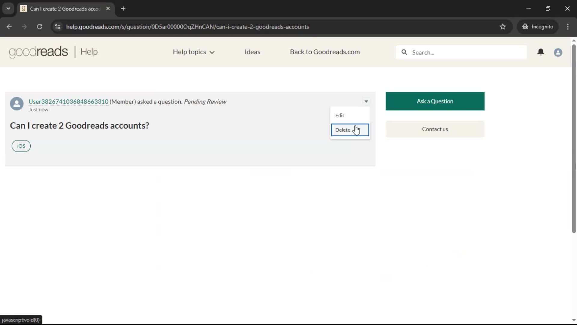Click the question author's avatar icon
The height and width of the screenshot is (325, 577).
coord(17,104)
